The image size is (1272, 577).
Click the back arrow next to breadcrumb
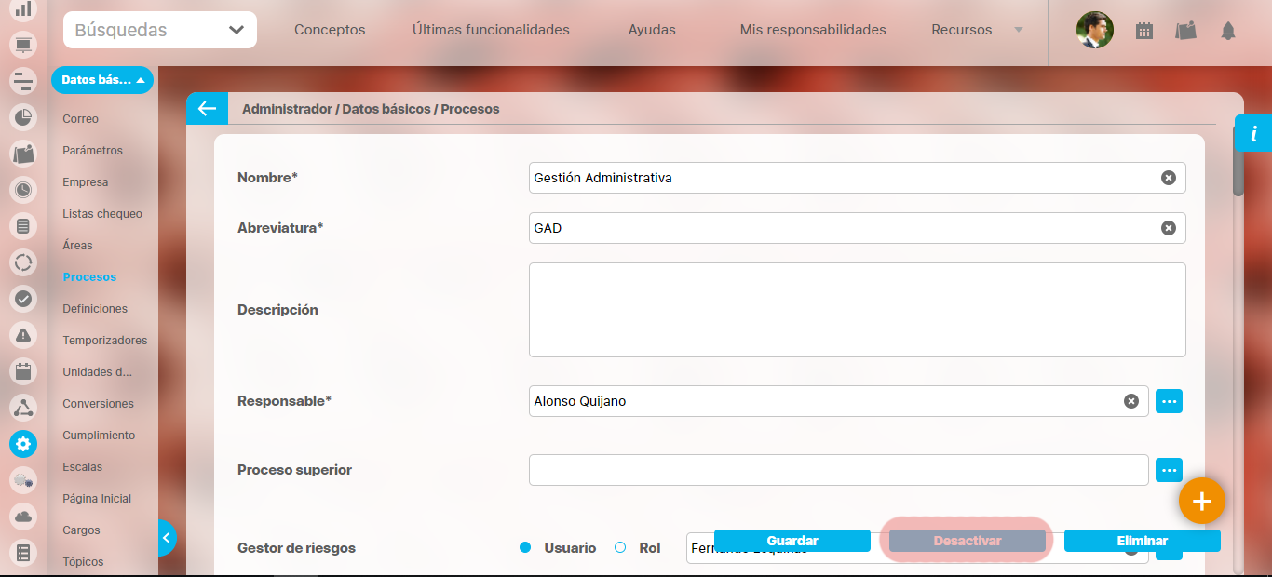click(207, 109)
